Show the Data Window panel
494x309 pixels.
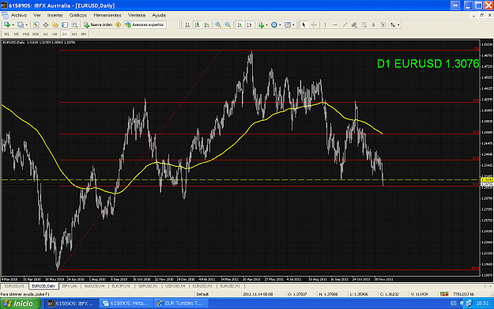46,24
